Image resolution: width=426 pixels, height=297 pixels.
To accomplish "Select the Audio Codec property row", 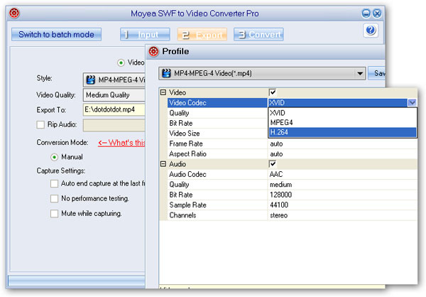I will 293,174.
